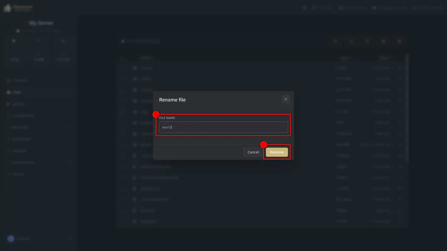447x251 pixels.
Task: Click the rightmost file manager toolbar icon
Action: pos(400,41)
